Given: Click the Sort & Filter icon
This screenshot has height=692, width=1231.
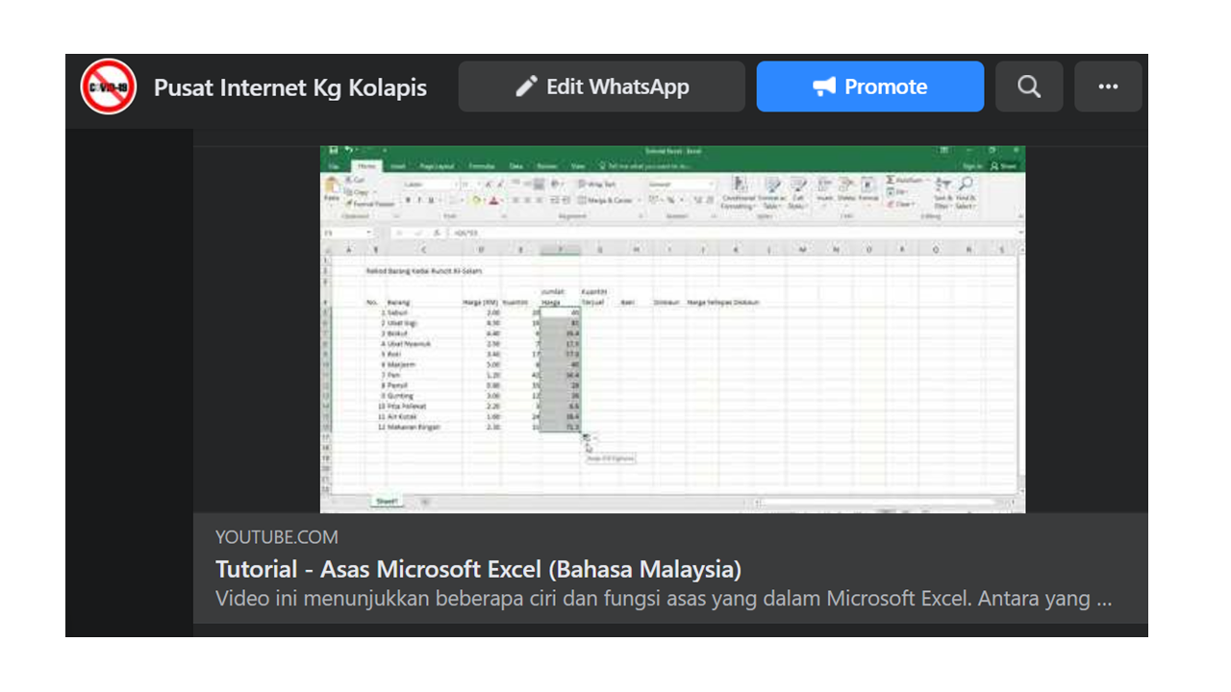Looking at the screenshot, I should pyautogui.click(x=942, y=190).
